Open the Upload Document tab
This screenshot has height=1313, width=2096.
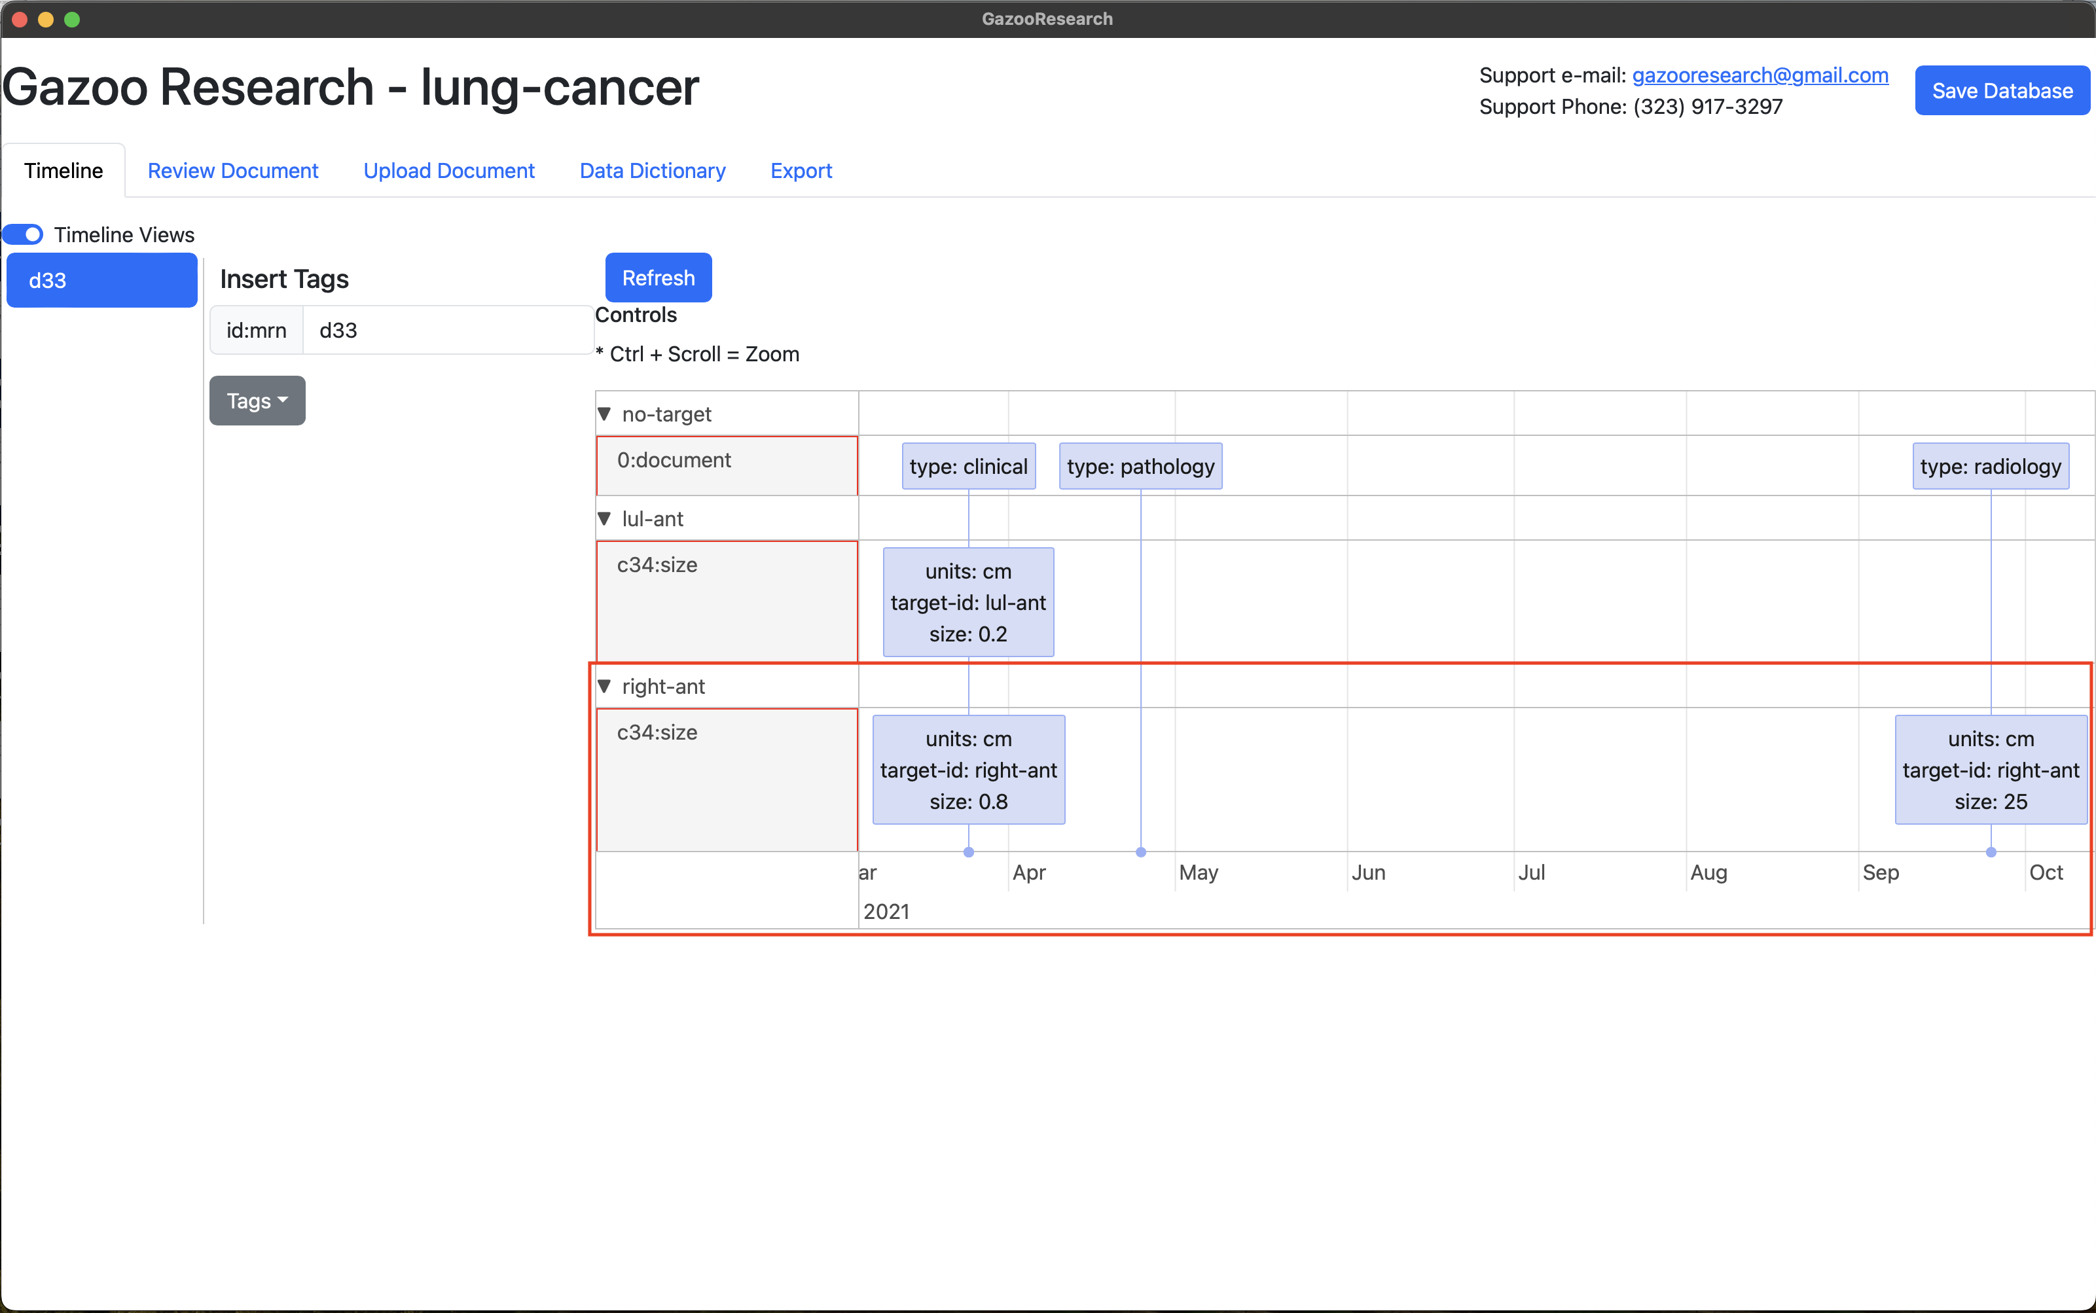tap(449, 171)
